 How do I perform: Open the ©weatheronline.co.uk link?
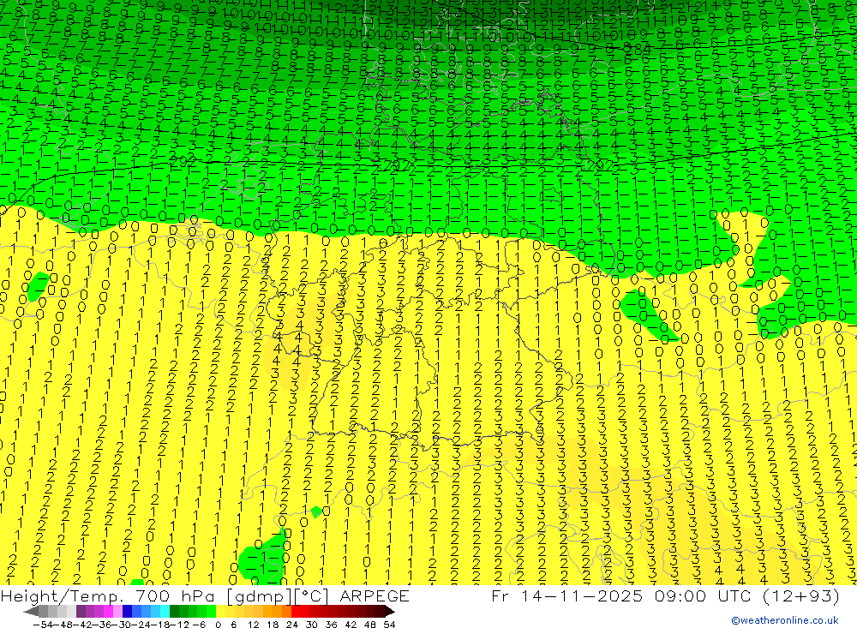point(785,620)
